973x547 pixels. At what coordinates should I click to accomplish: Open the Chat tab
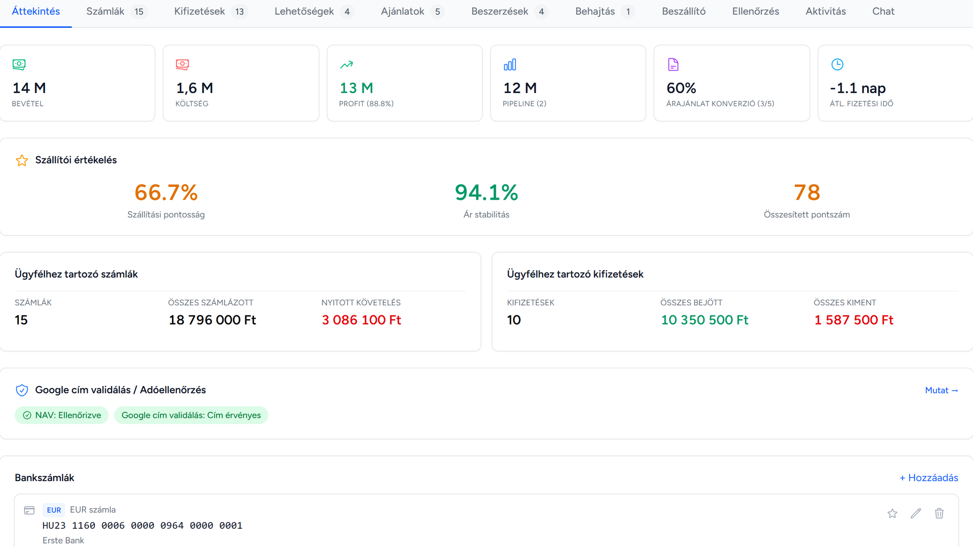883,12
